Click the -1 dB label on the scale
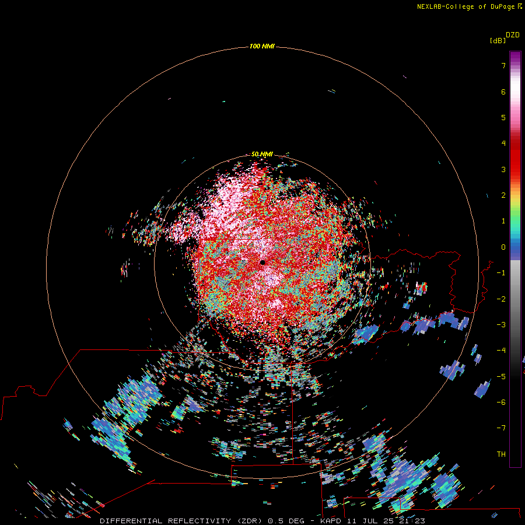Viewport: 525px width, 525px height. point(501,273)
